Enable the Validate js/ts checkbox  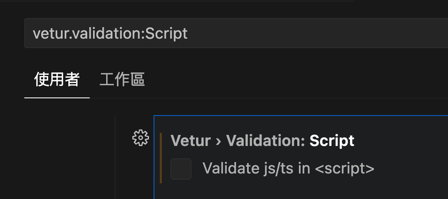pyautogui.click(x=181, y=169)
